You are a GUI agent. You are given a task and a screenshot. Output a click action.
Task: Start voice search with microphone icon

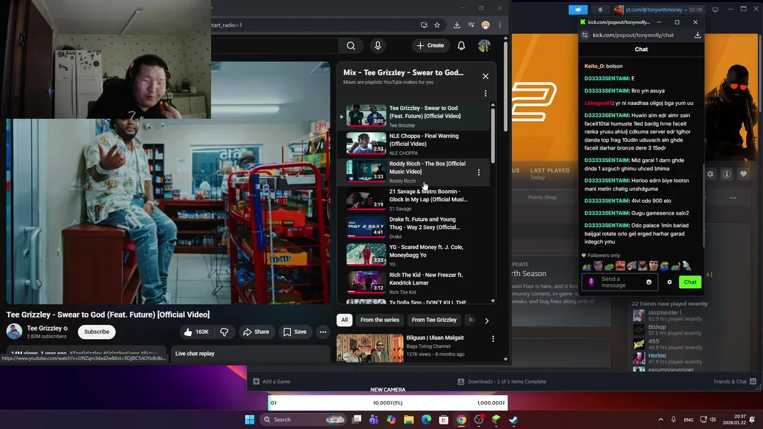click(x=377, y=45)
